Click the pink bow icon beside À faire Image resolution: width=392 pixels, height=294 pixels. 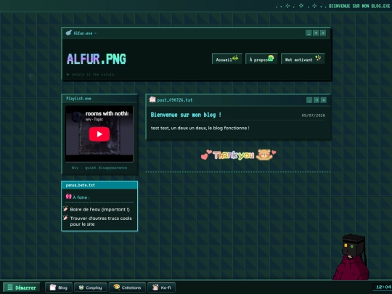69,197
